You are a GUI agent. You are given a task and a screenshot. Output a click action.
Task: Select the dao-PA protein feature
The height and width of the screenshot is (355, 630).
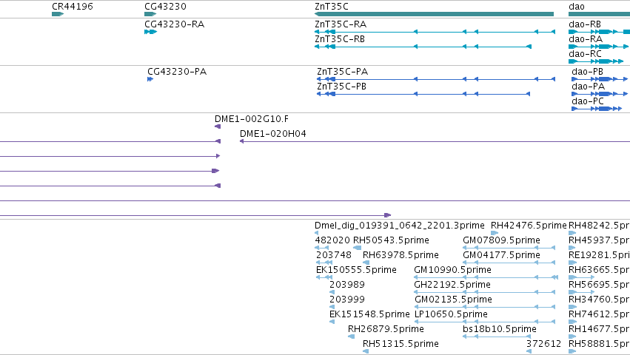pos(589,87)
